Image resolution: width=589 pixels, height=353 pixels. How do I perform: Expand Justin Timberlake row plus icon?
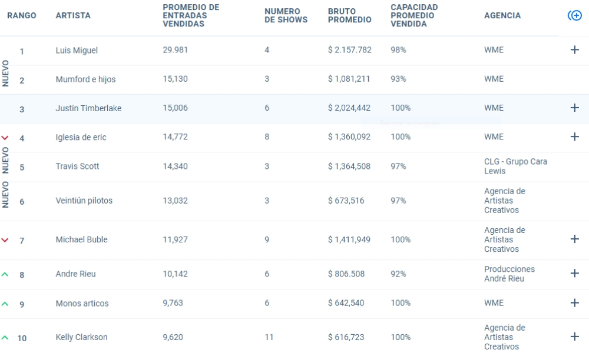[x=574, y=108]
